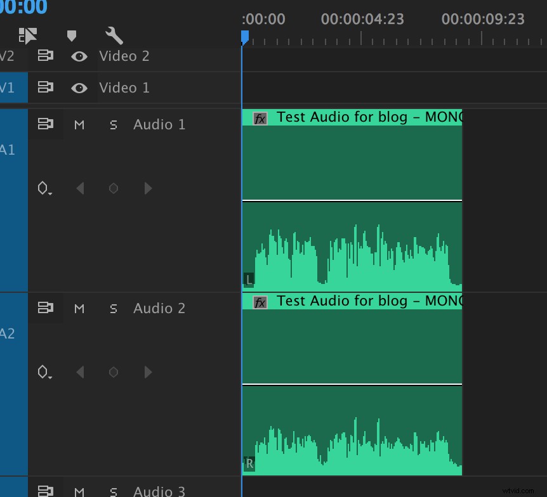The image size is (547, 497).
Task: Open the Timeline Display Settings wrench menu
Action: tap(114, 36)
